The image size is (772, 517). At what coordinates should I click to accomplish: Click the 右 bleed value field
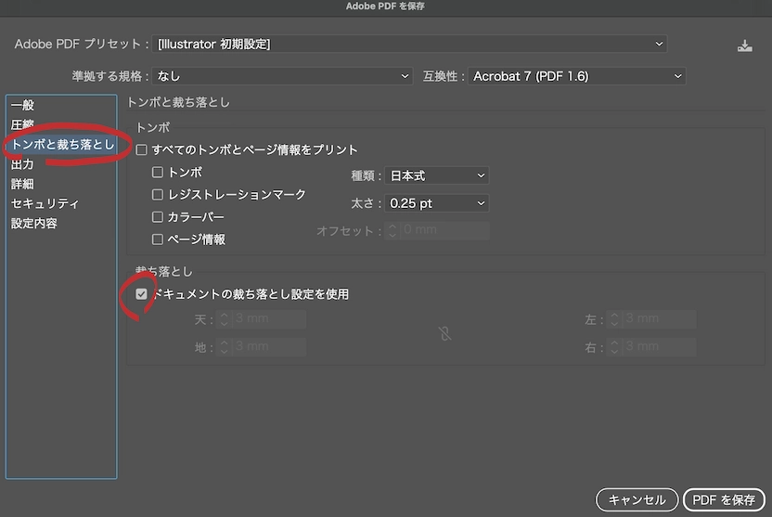click(659, 347)
